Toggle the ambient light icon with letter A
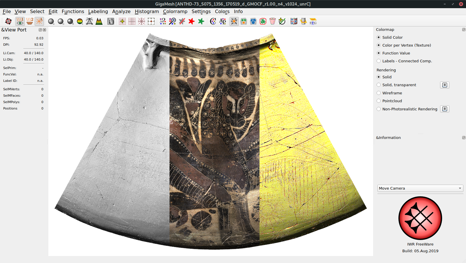The height and width of the screenshot is (263, 466). pyautogui.click(x=39, y=21)
